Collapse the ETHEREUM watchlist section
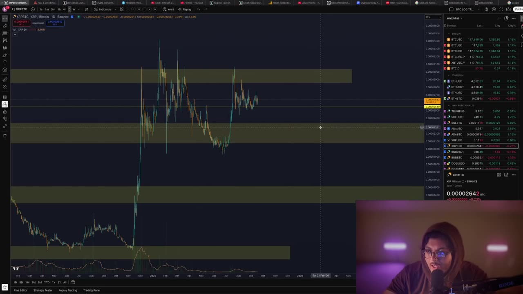The width and height of the screenshot is (523, 294). point(449,76)
